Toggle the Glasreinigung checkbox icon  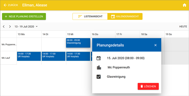(x=99, y=77)
